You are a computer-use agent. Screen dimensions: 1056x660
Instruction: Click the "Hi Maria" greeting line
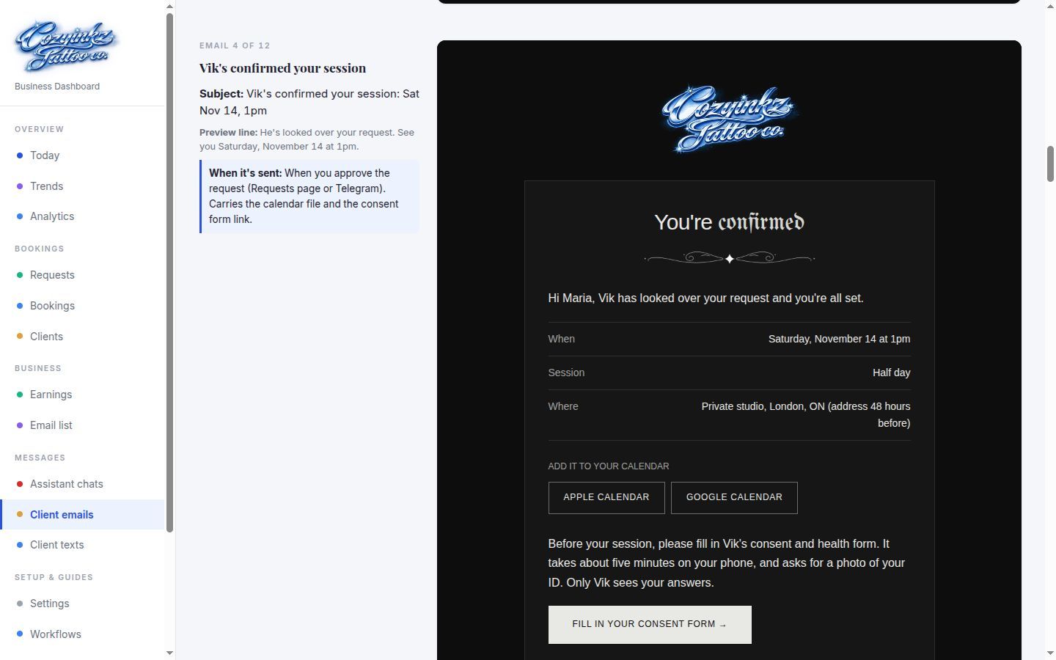click(705, 298)
